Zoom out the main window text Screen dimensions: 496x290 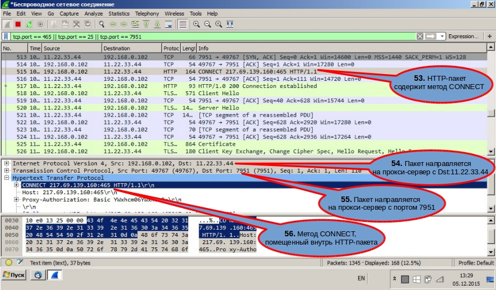208,24
